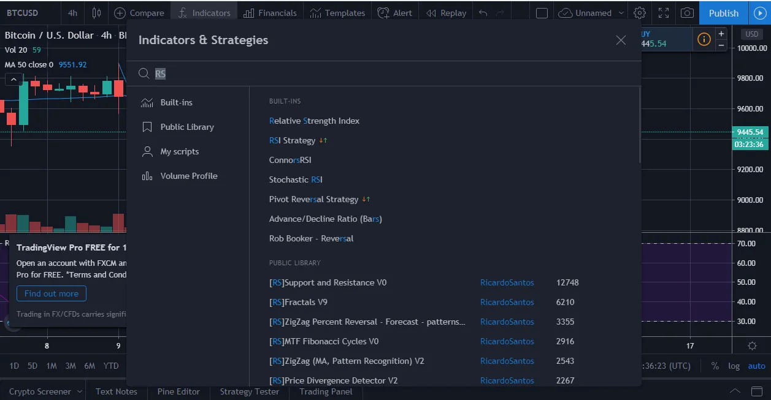Click the Compare plus icon
Screen dimensions: 771x400
click(x=120, y=13)
